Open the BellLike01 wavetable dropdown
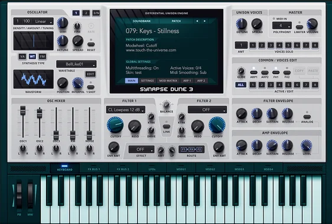Image resolution: width=332 pixels, height=224 pixels. click(76, 64)
